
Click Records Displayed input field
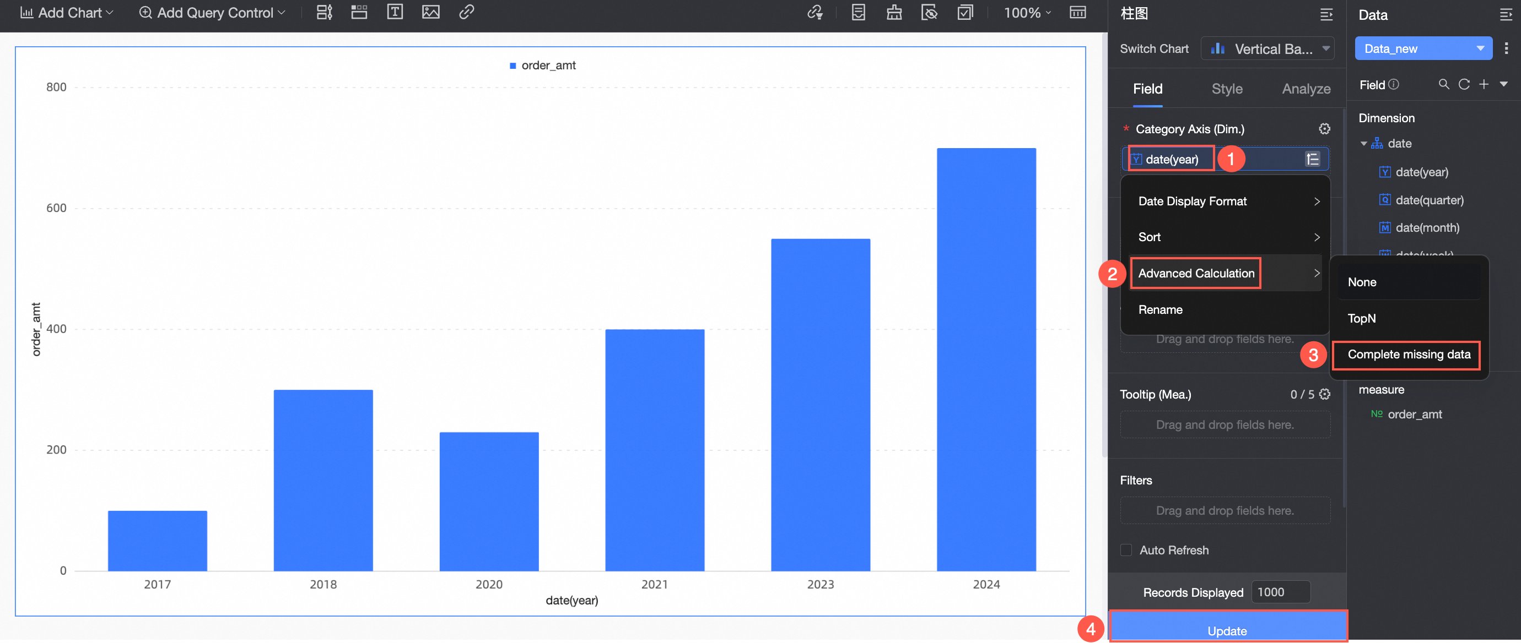[1280, 592]
